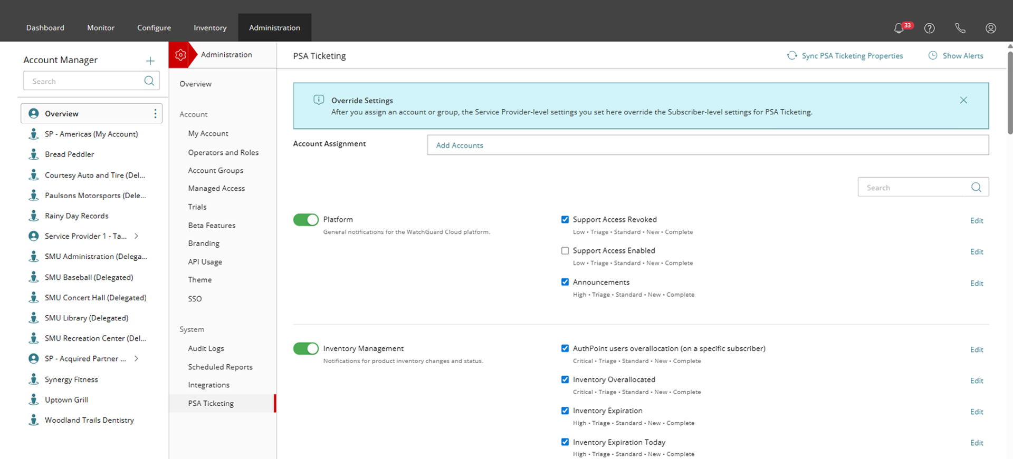Disable the Inventory Management toggle

(x=306, y=349)
